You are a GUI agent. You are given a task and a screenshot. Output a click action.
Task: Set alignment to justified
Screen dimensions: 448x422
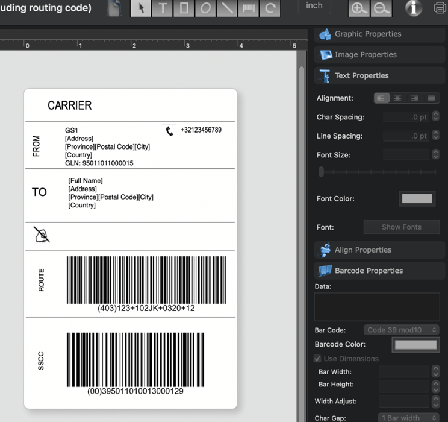click(431, 98)
